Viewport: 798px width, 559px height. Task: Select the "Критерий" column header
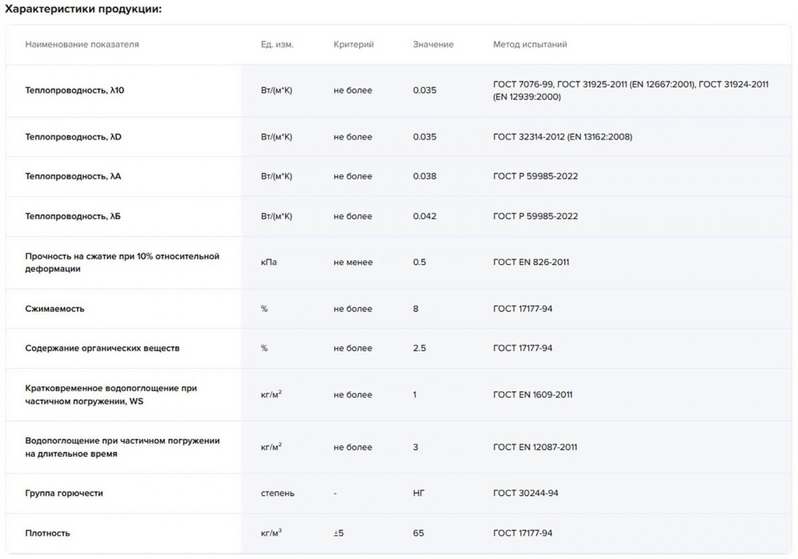pyautogui.click(x=353, y=44)
